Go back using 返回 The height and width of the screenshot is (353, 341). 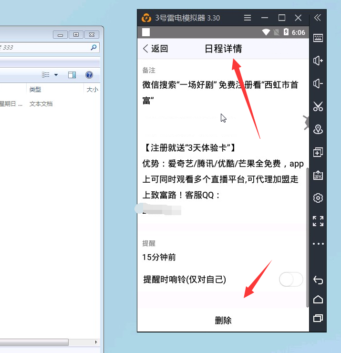(155, 49)
